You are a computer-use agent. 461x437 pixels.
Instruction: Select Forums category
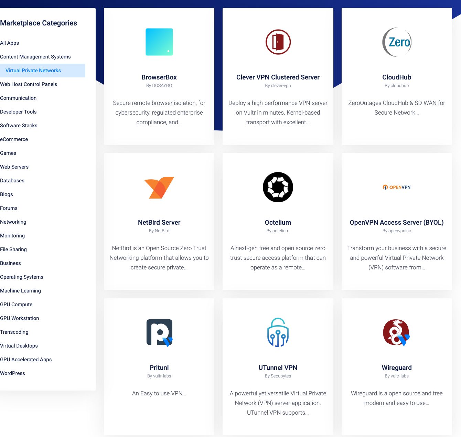[x=9, y=208]
